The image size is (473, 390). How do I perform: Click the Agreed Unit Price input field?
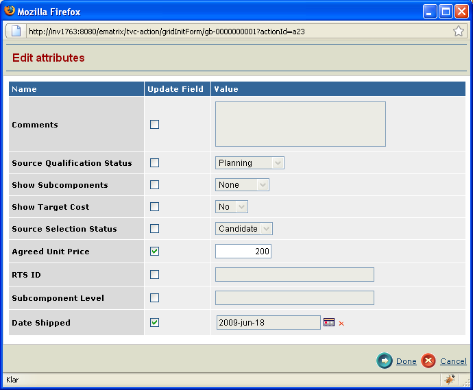point(243,252)
